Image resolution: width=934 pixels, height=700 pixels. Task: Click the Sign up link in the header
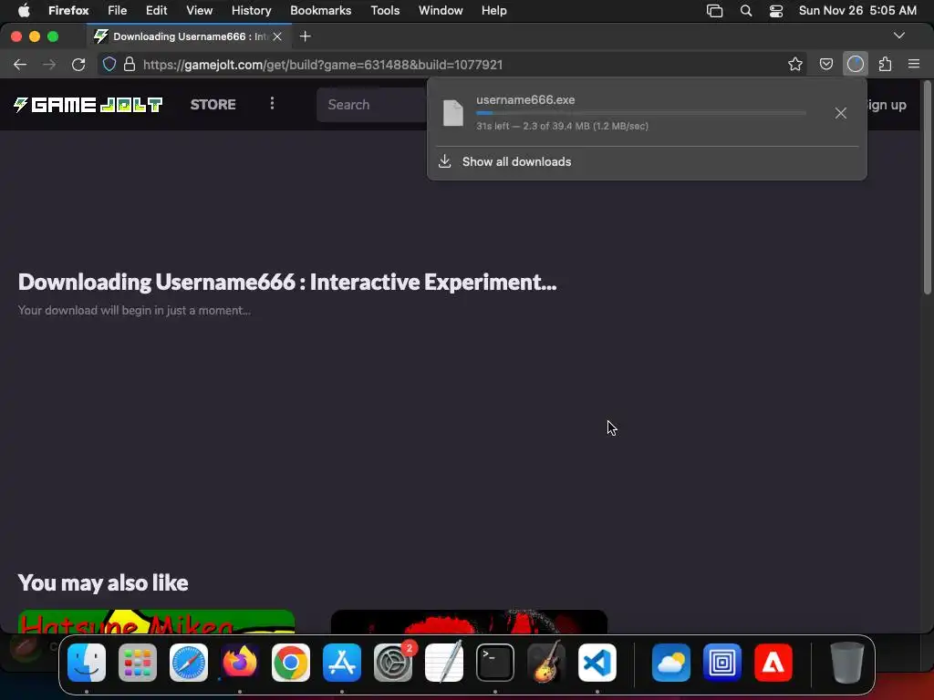pos(887,106)
